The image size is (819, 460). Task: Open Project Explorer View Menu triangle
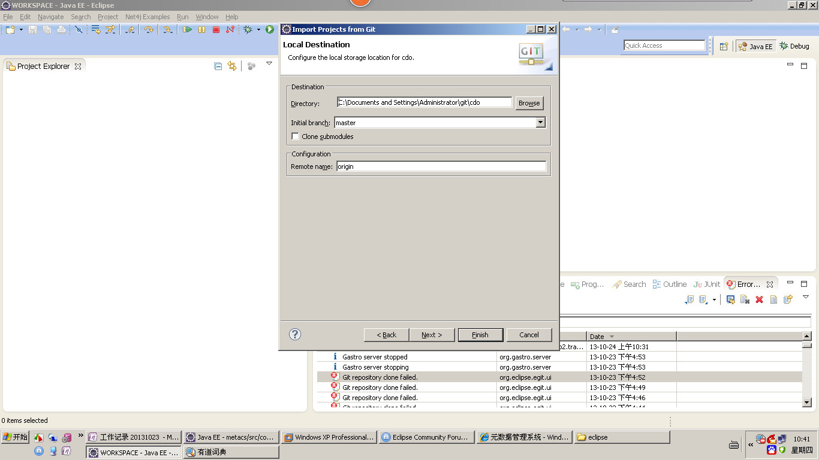click(x=269, y=63)
